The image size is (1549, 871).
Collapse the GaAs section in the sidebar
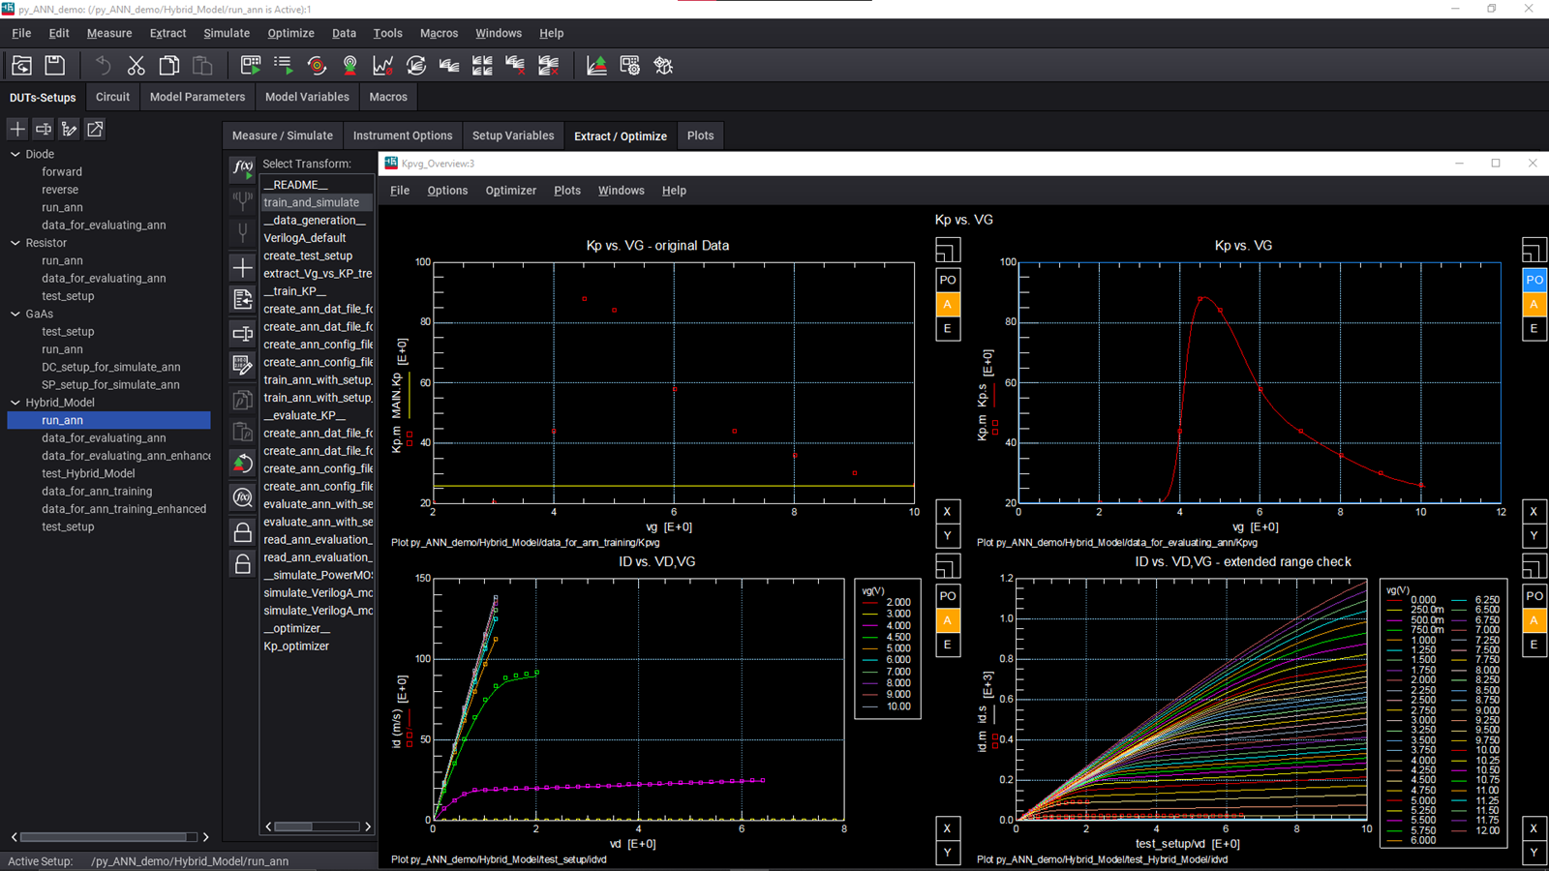click(15, 314)
